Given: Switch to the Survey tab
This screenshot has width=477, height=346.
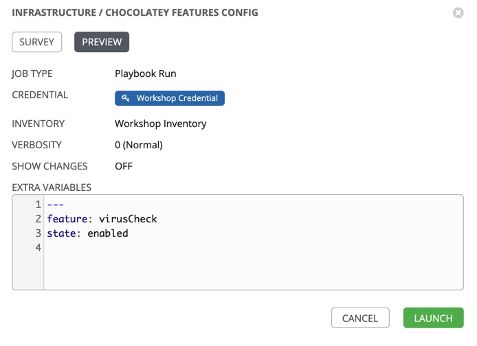Looking at the screenshot, I should pos(36,42).
